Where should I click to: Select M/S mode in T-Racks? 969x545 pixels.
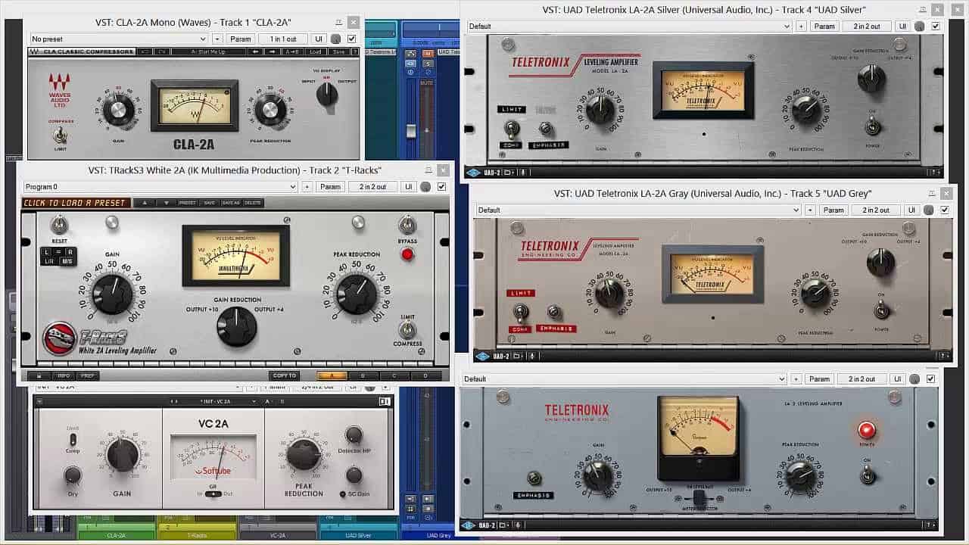pyautogui.click(x=67, y=261)
